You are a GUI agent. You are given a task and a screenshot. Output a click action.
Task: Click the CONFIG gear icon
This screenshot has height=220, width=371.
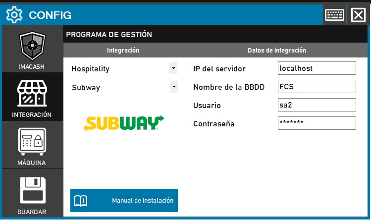14,15
